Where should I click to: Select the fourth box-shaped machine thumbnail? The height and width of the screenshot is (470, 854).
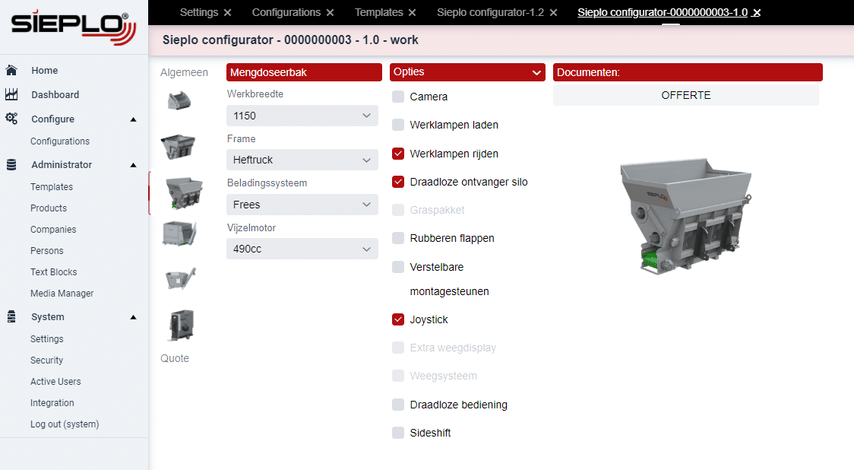(x=179, y=233)
